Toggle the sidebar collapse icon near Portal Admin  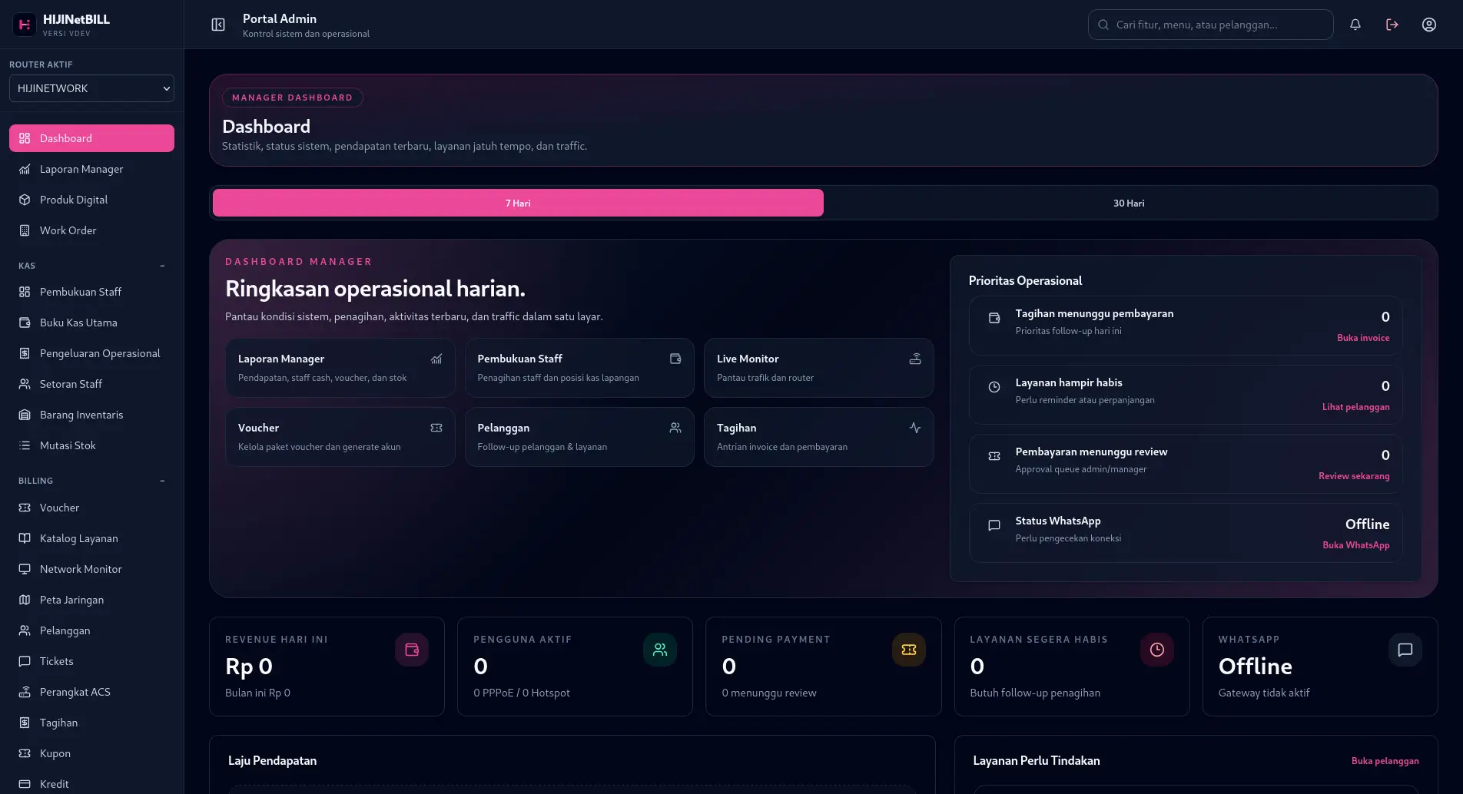point(218,24)
